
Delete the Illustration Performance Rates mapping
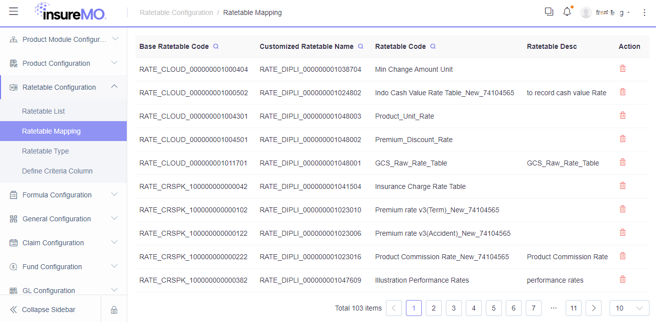623,280
